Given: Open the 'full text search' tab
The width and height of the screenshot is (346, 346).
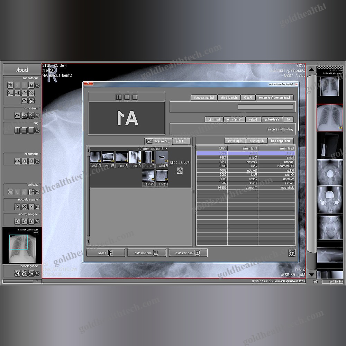Looking at the screenshot, I should (x=204, y=98).
